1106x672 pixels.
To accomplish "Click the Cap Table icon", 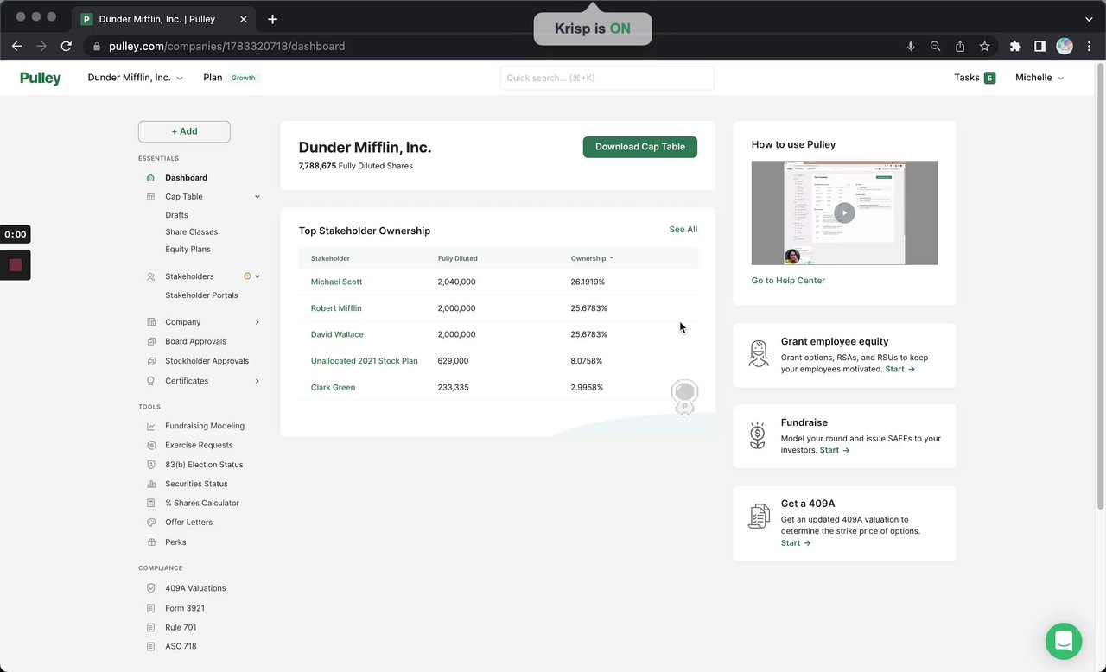I will pos(151,197).
